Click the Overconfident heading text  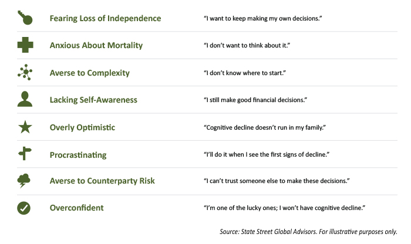point(76,208)
